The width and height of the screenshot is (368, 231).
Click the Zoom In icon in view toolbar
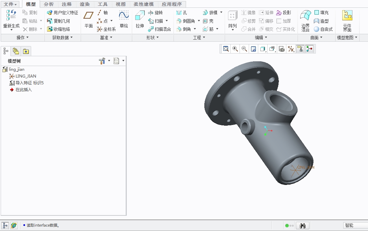click(x=235, y=49)
